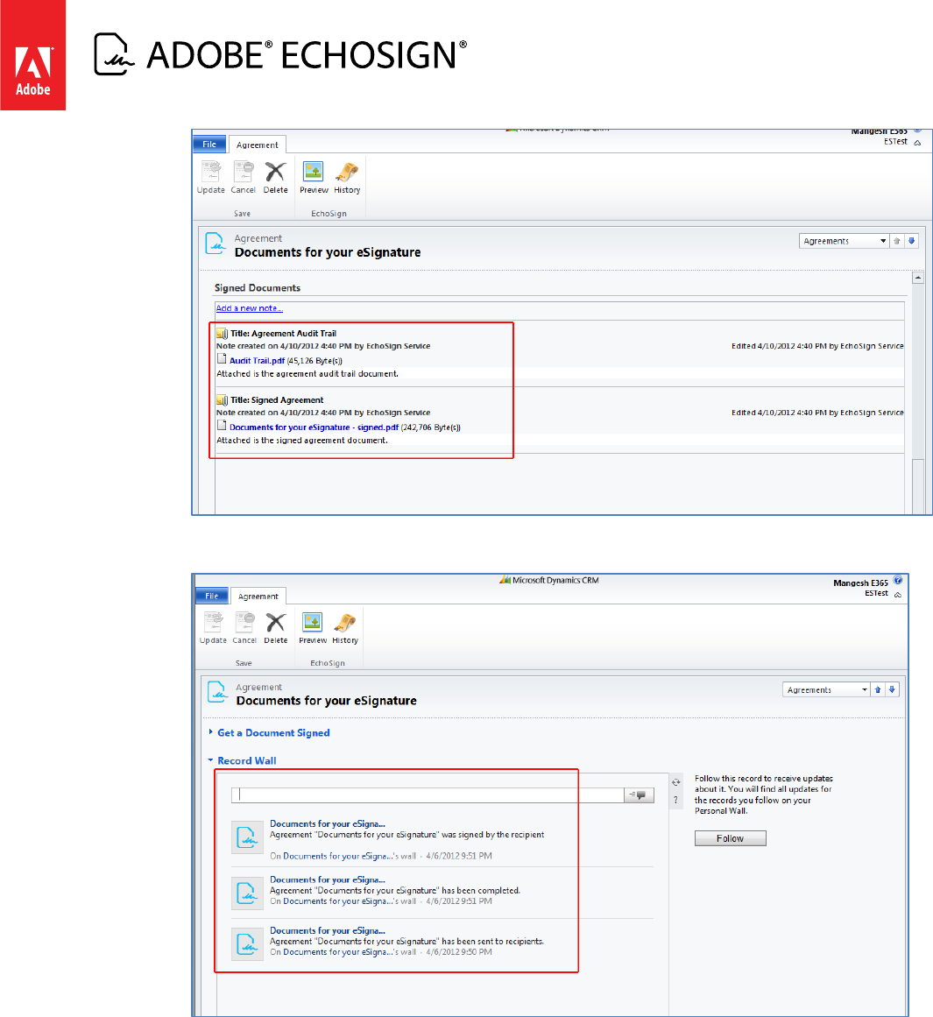Open title link of 'has been completed' post

point(327,879)
